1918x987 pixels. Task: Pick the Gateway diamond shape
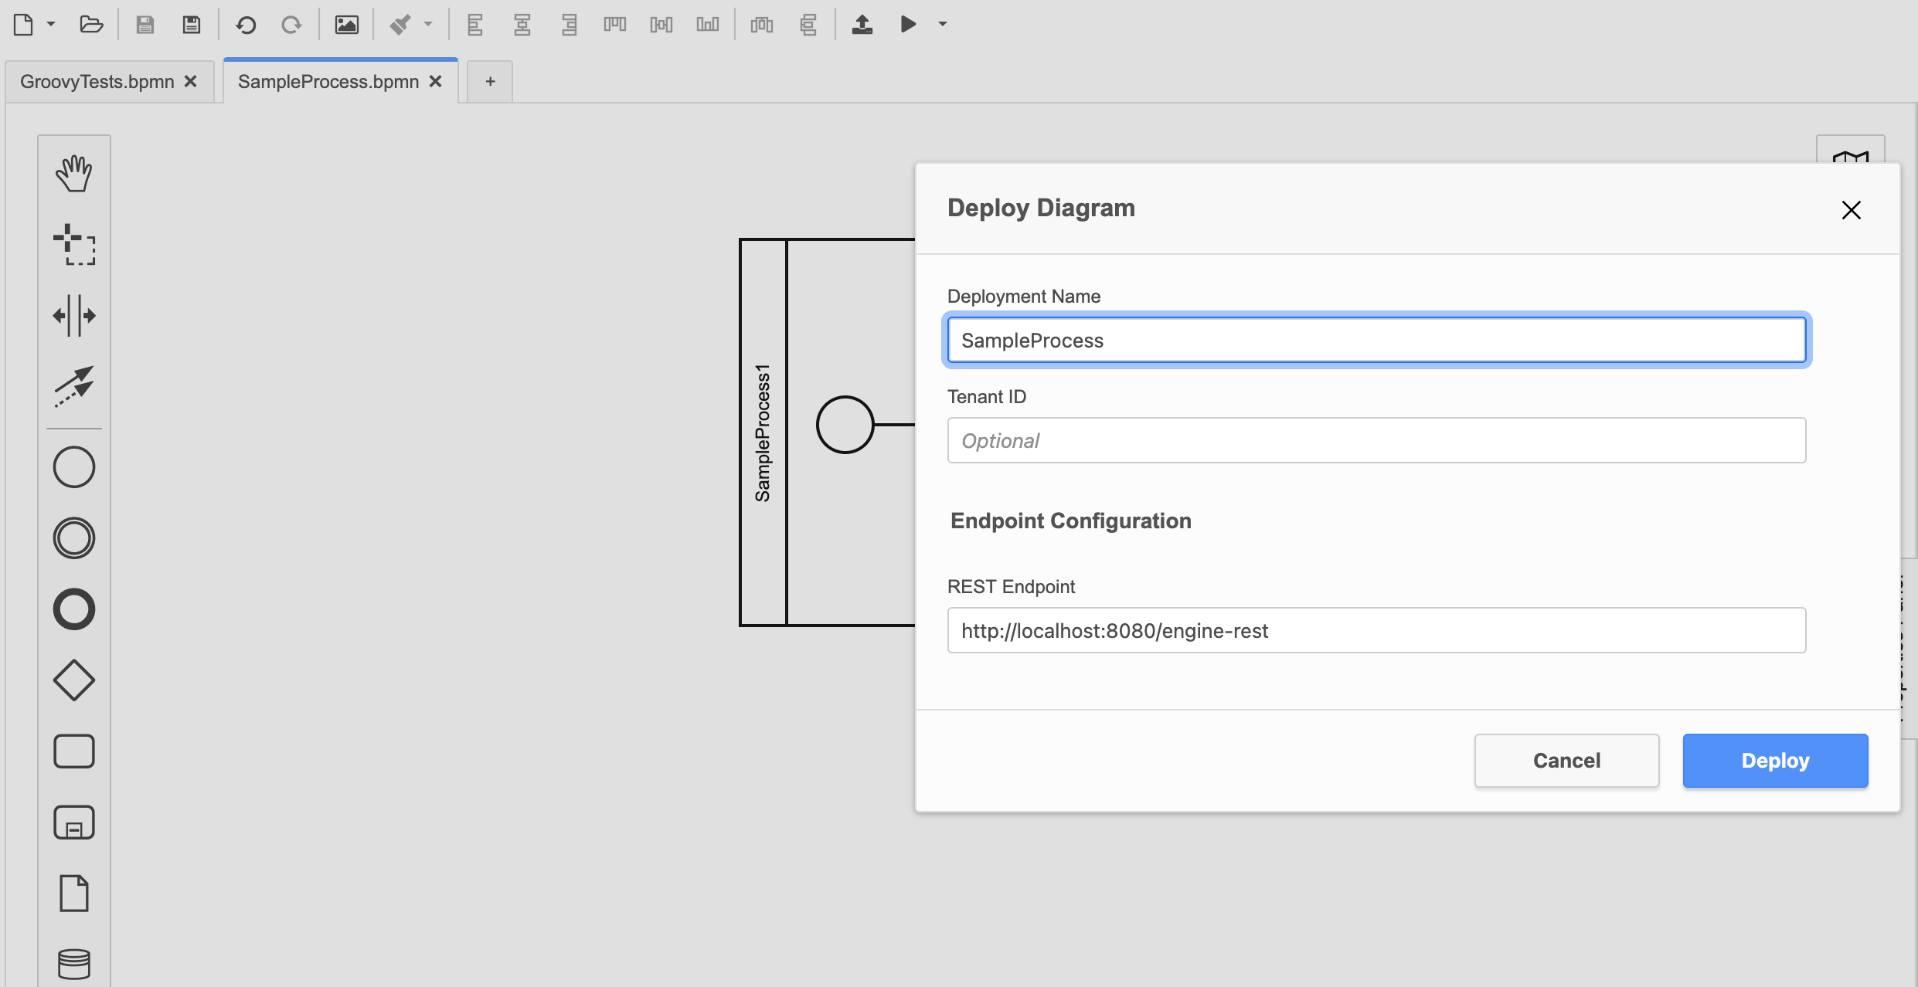tap(73, 680)
